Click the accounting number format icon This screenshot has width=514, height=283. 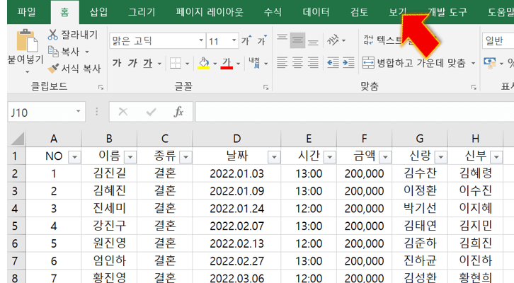click(490, 62)
